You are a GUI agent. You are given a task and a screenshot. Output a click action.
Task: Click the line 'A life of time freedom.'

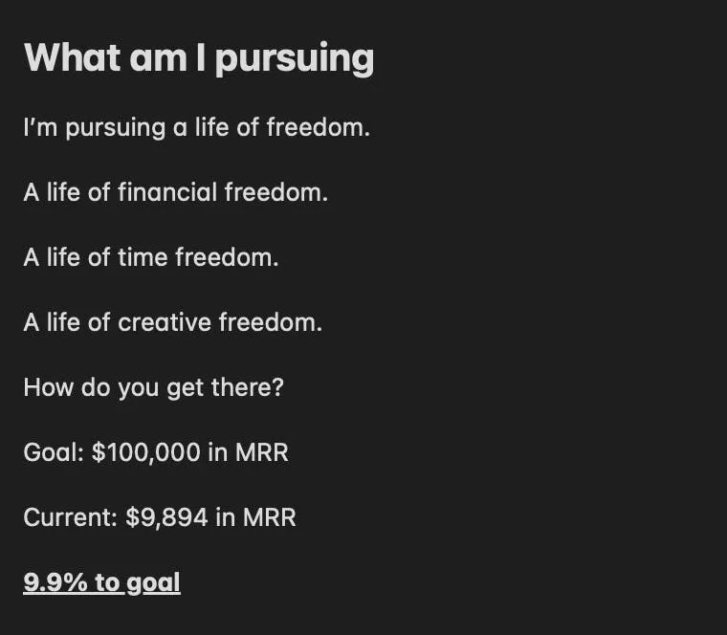(x=151, y=257)
